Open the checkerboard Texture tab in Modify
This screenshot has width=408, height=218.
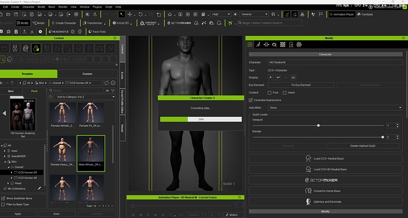(x=283, y=45)
